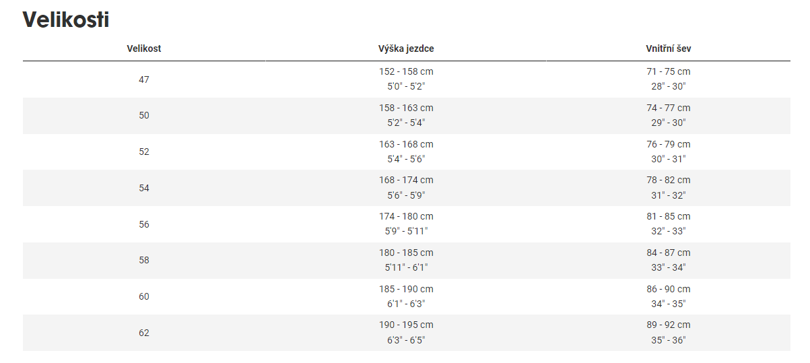
Task: Click the Vnitřní šev column header
Action: [668, 48]
